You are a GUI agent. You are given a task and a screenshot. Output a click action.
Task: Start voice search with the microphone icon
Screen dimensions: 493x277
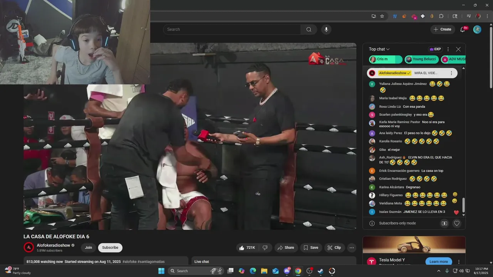326,30
